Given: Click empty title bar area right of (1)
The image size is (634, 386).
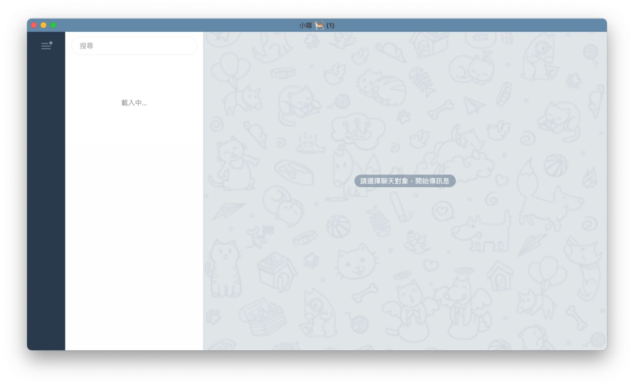Looking at the screenshot, I should click(x=471, y=25).
